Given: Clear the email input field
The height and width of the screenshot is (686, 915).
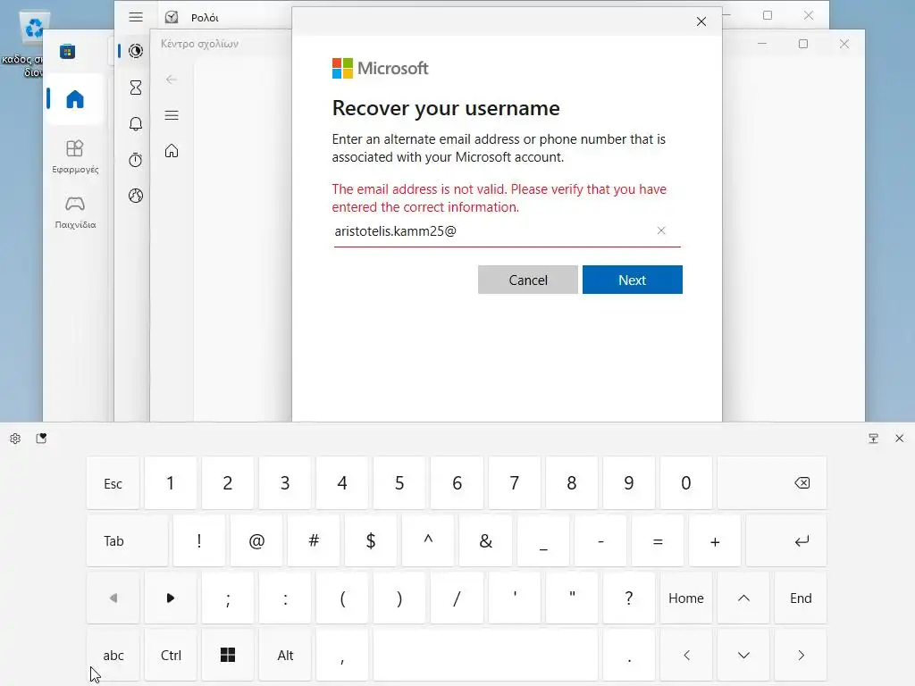Looking at the screenshot, I should pyautogui.click(x=661, y=230).
